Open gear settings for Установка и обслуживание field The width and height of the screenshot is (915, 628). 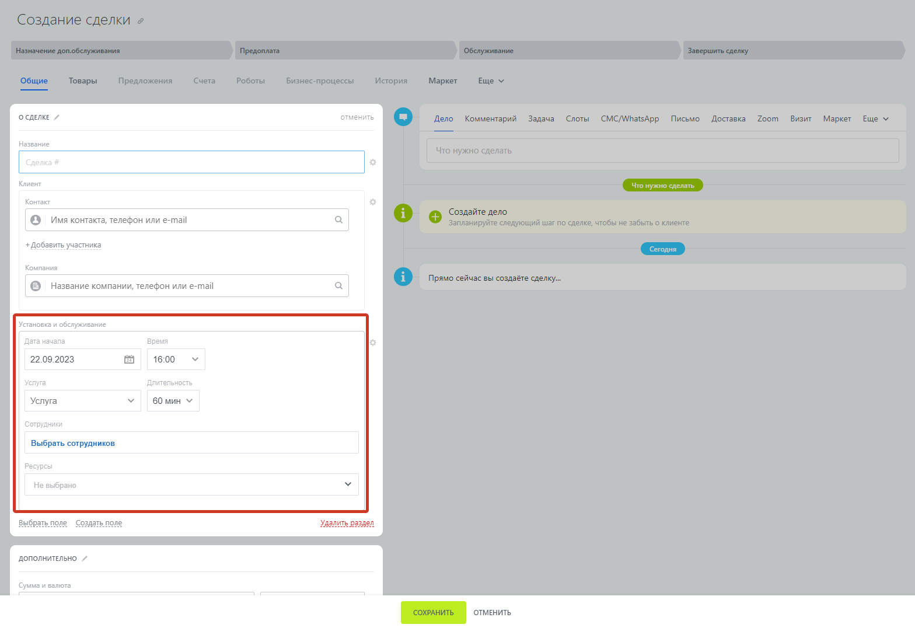tap(373, 343)
